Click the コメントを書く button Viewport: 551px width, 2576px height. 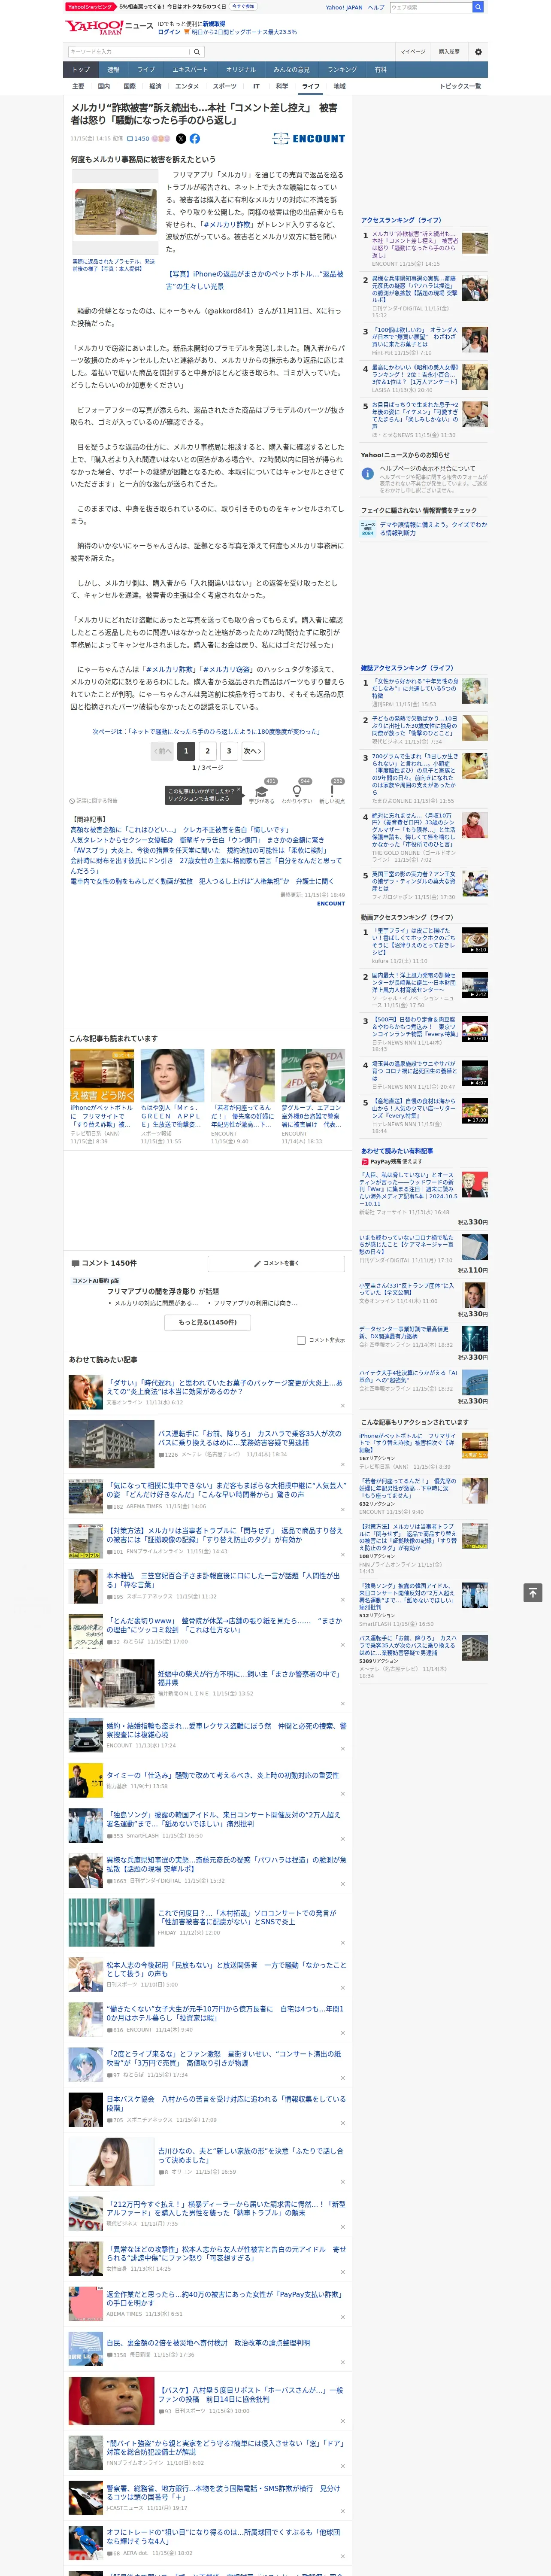277,1264
